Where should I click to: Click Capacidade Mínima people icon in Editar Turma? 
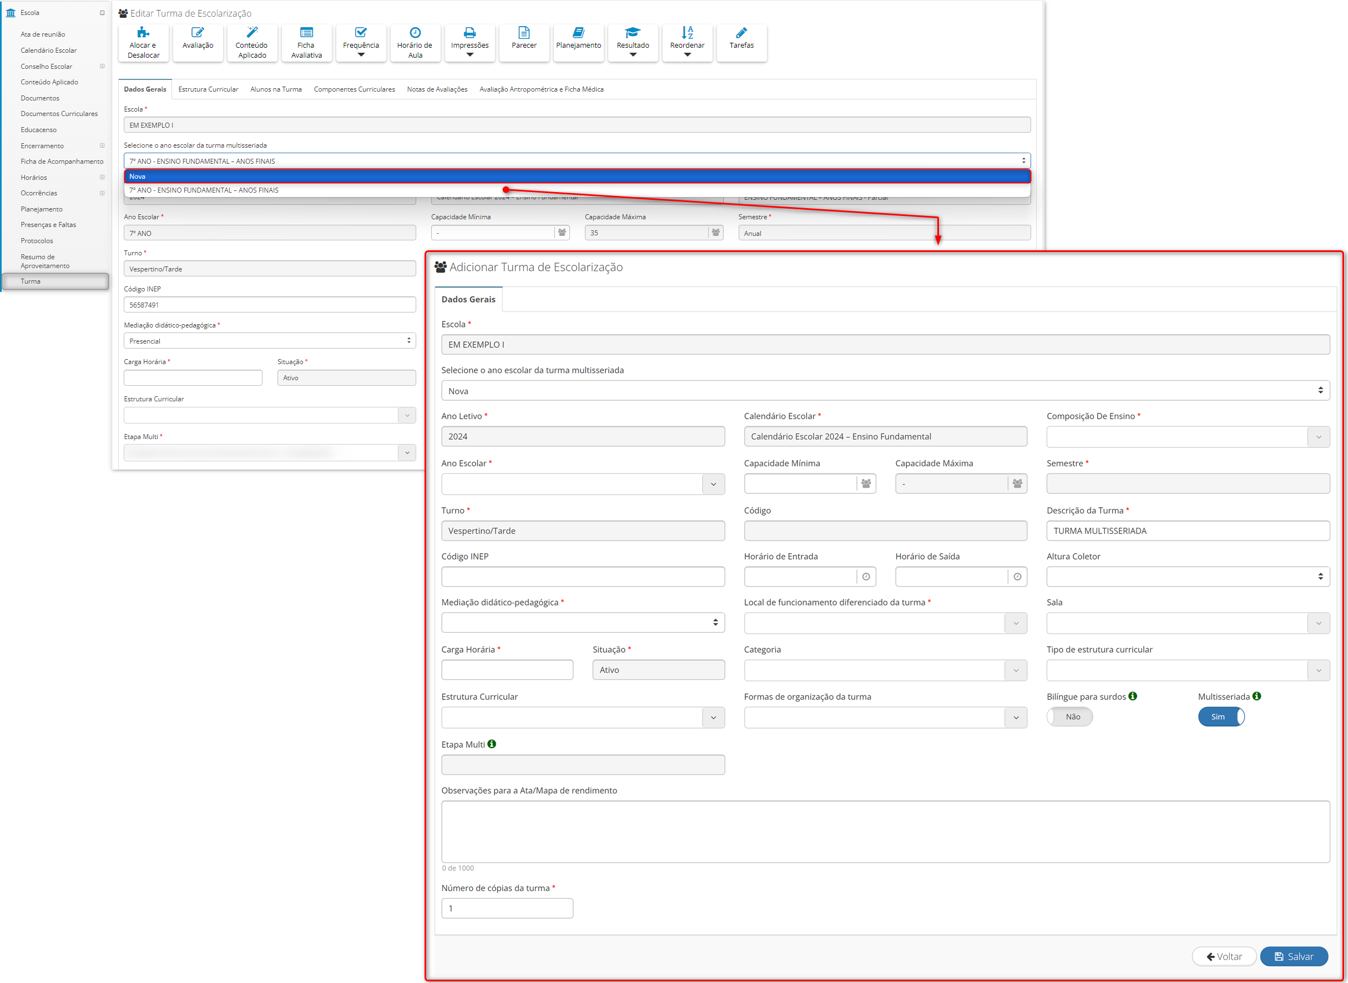[562, 233]
